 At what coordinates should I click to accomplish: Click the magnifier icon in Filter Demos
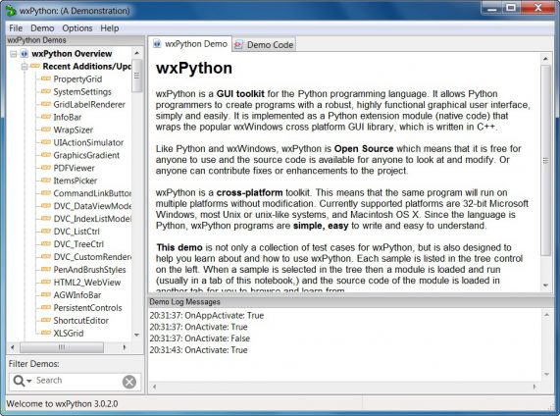19,381
